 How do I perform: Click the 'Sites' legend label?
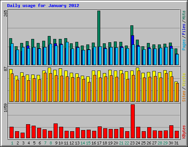tap(184, 96)
